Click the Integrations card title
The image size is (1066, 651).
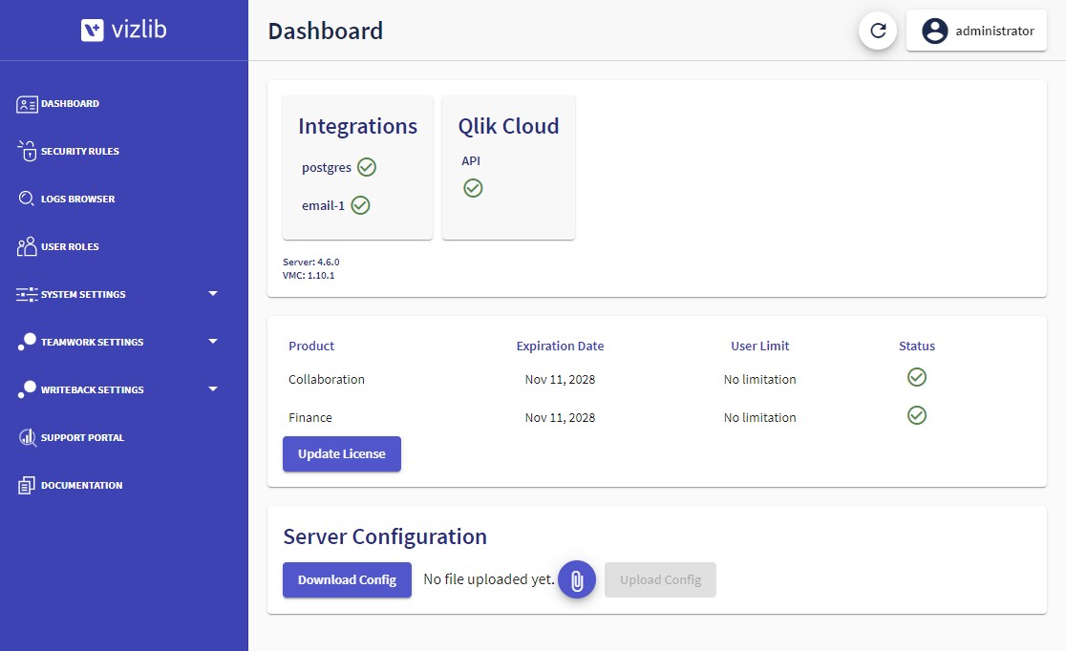(357, 126)
